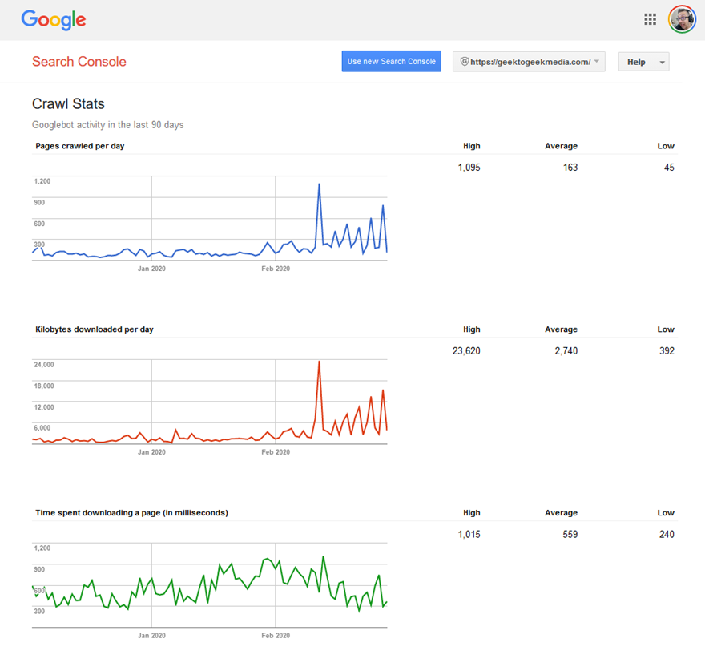Click the 24,000 axis label on the kilobytes chart
Screen dimensions: 705x667
click(x=44, y=365)
